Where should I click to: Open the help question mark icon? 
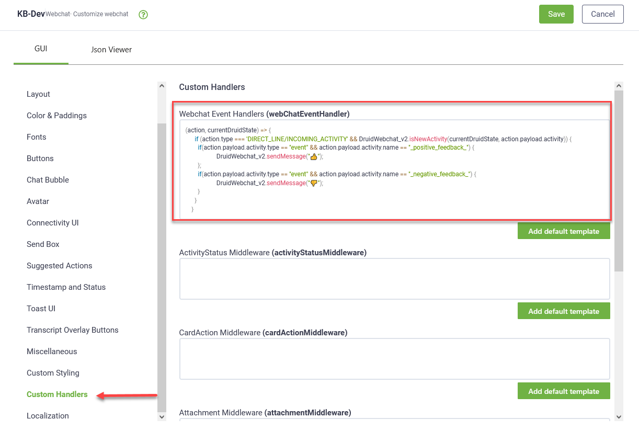pos(143,15)
